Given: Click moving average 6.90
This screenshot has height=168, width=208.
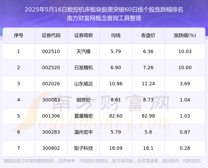Looking at the screenshot, I should [116, 68].
